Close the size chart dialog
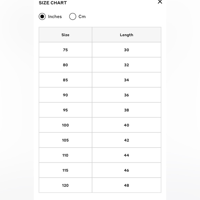Screen dimensions: 200x200 pyautogui.click(x=160, y=2)
